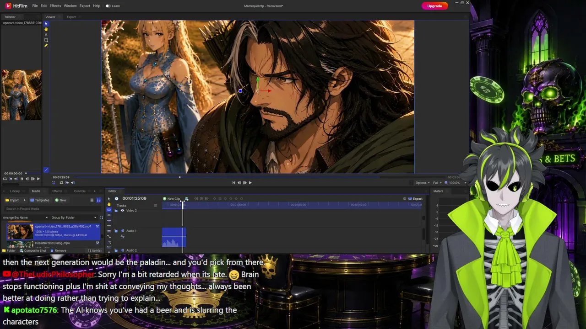Switch to the Controls tab
Viewport: 586px width, 329px height.
80,191
